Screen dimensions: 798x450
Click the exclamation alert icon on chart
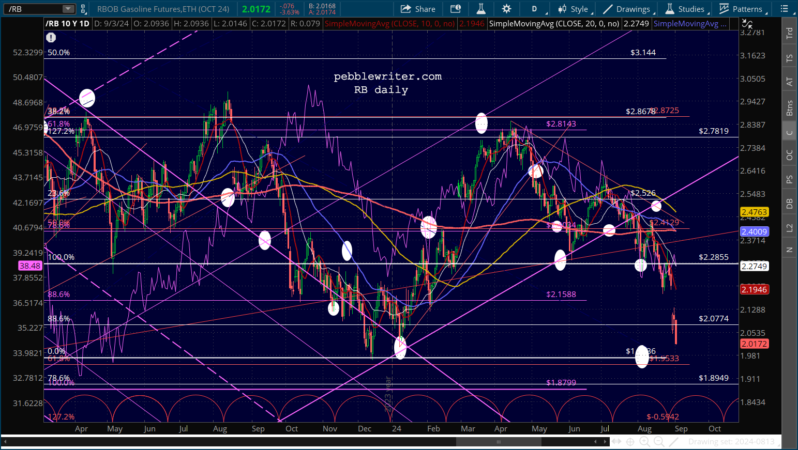(51, 37)
